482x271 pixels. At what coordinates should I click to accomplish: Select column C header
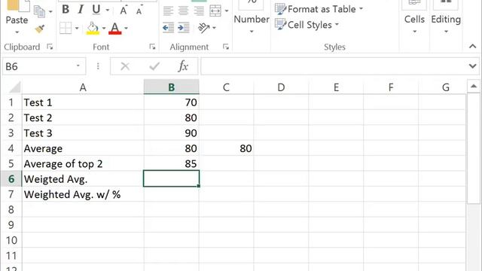tap(226, 87)
